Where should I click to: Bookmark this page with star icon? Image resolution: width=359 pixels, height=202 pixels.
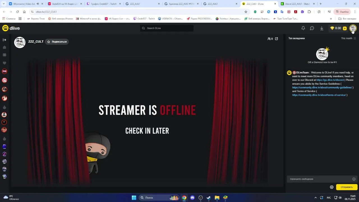[x=246, y=12]
